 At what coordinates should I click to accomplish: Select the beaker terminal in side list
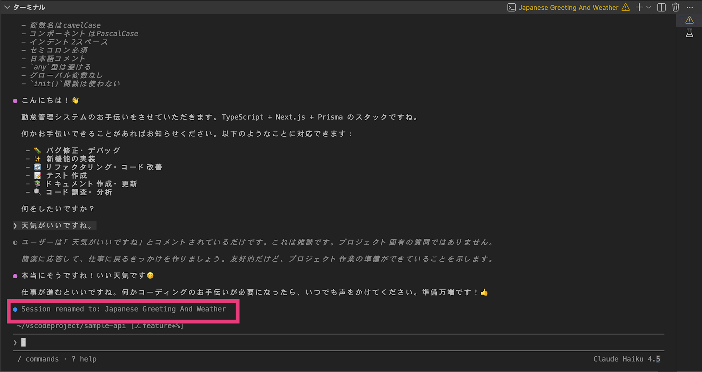[689, 33]
